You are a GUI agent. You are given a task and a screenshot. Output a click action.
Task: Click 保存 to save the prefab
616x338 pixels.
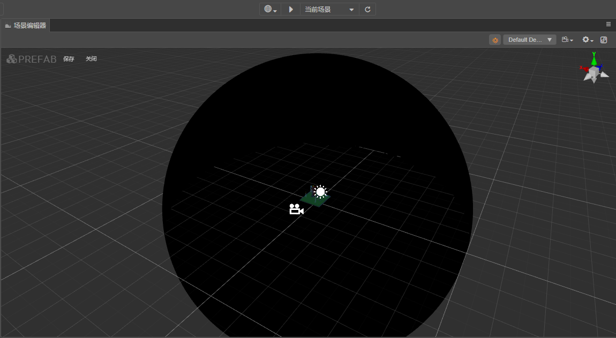click(69, 58)
